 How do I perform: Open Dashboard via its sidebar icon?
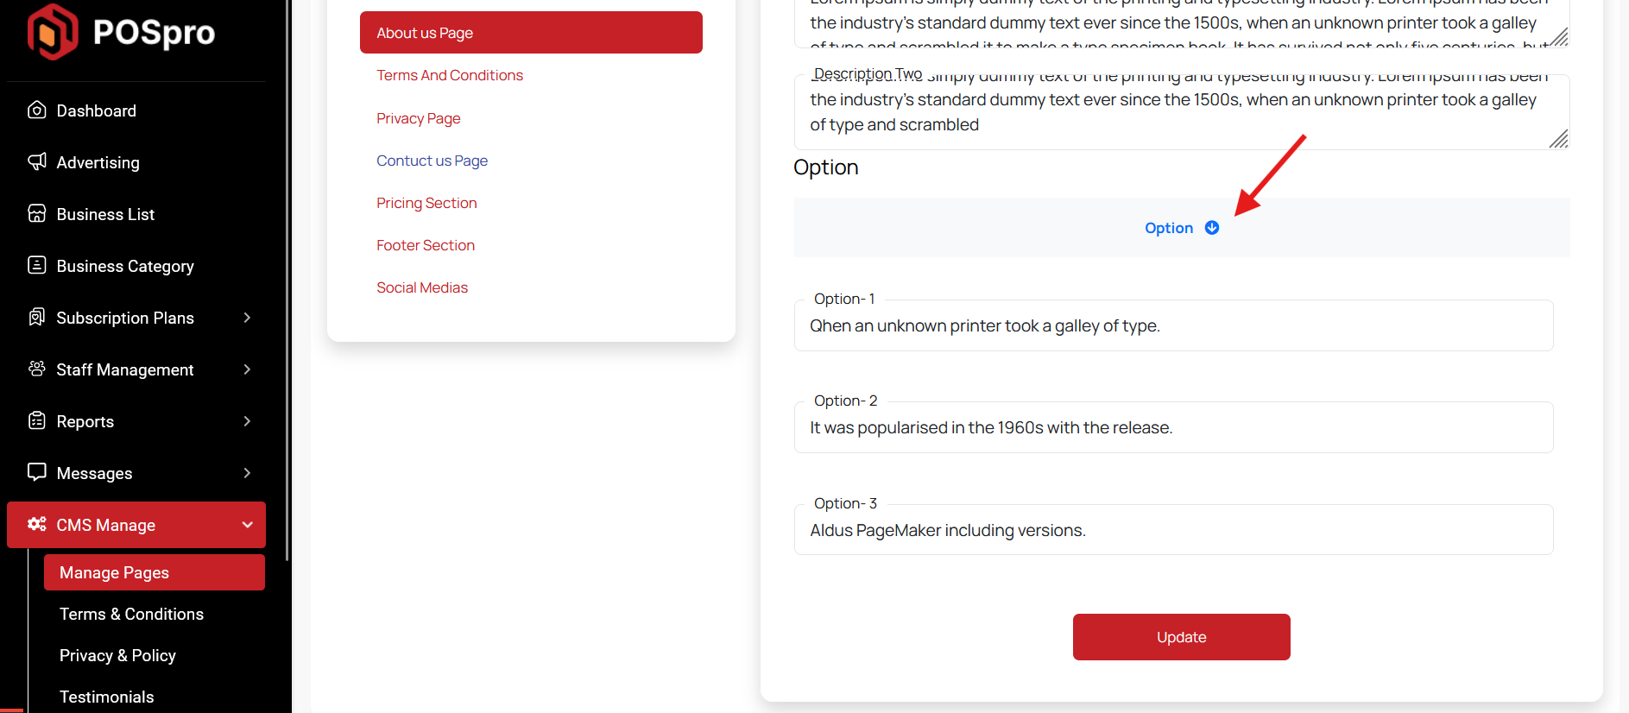click(36, 110)
